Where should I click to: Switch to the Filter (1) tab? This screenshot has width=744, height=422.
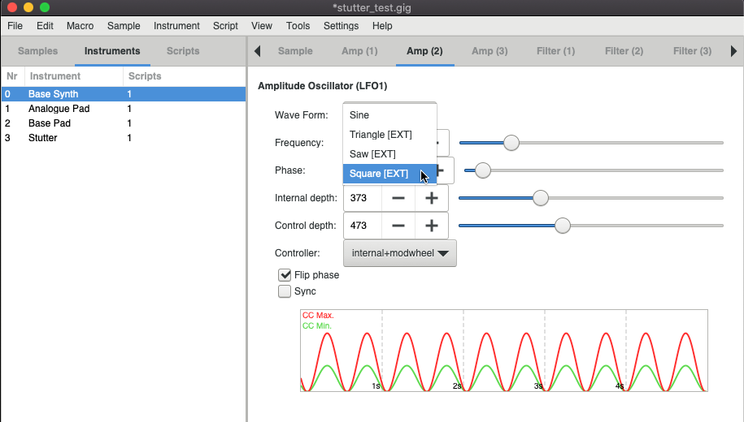point(555,51)
